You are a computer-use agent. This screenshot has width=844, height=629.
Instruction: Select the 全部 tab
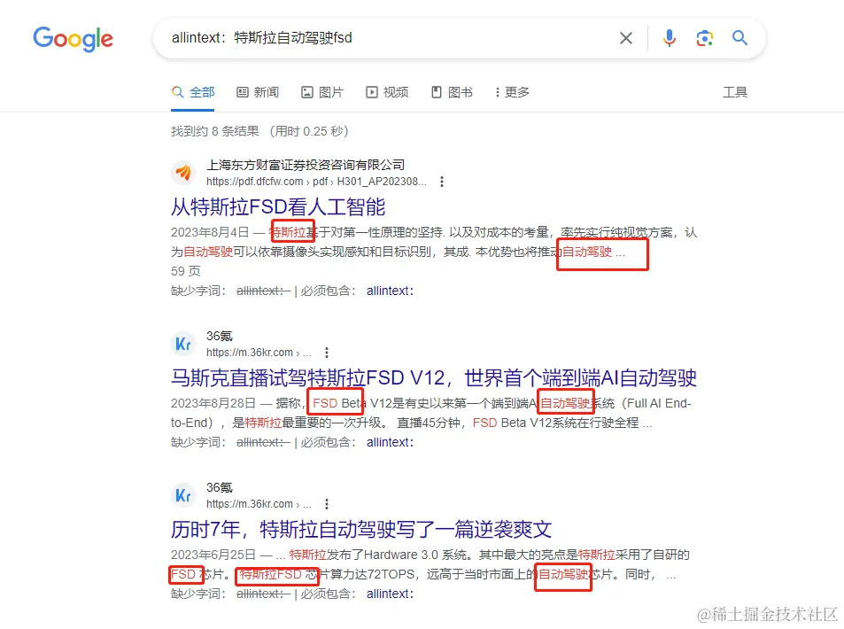click(x=193, y=92)
